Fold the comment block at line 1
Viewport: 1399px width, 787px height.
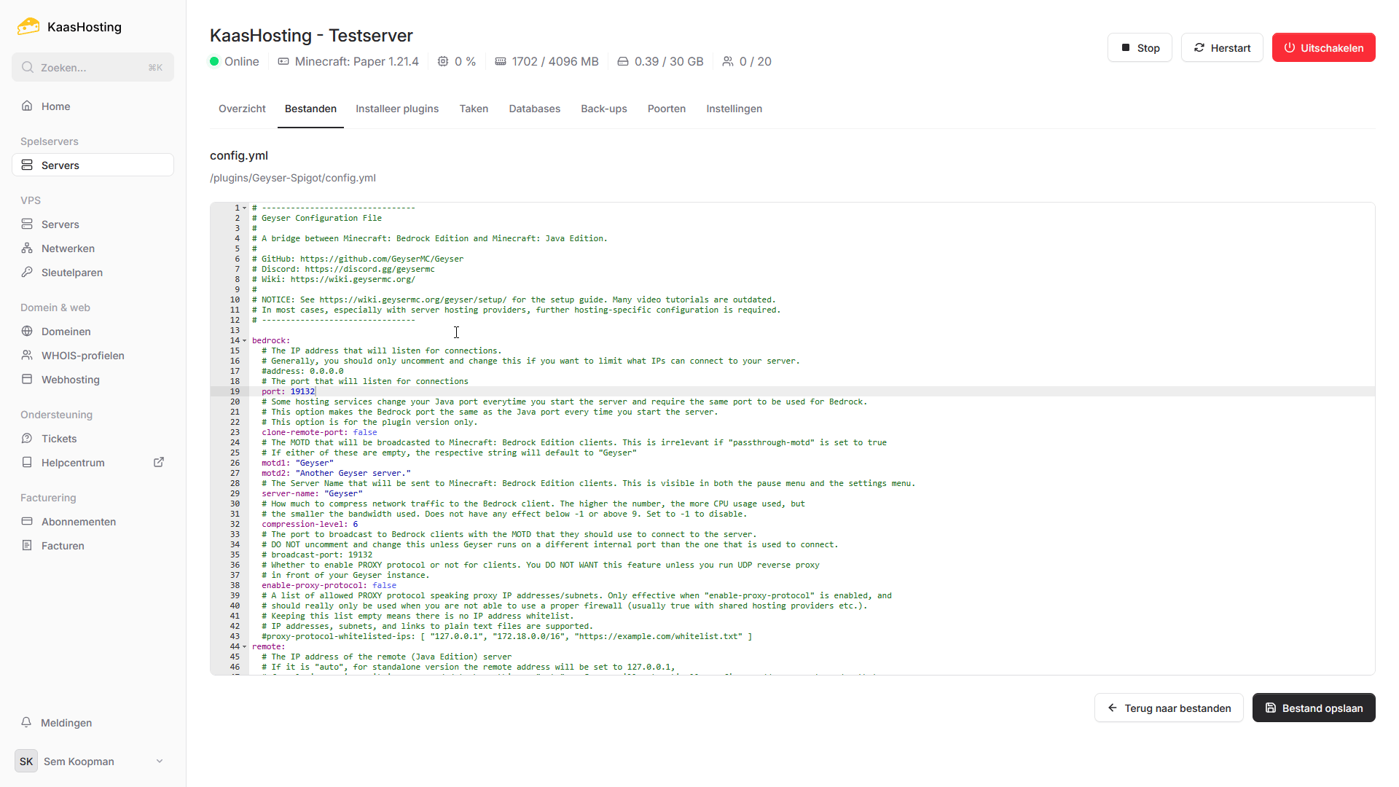(x=245, y=208)
